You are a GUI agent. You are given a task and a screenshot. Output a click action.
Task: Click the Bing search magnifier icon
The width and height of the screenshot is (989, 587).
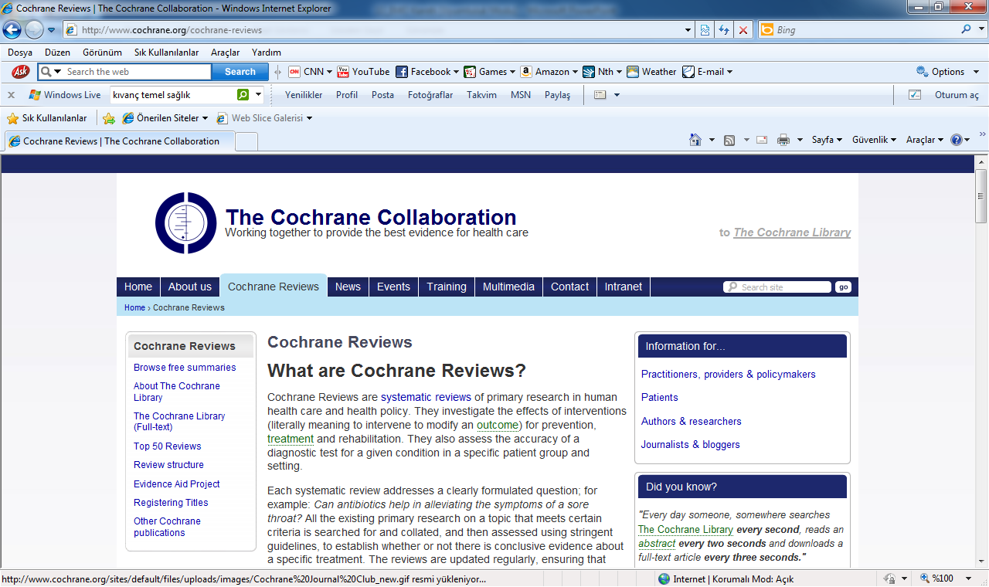(967, 30)
